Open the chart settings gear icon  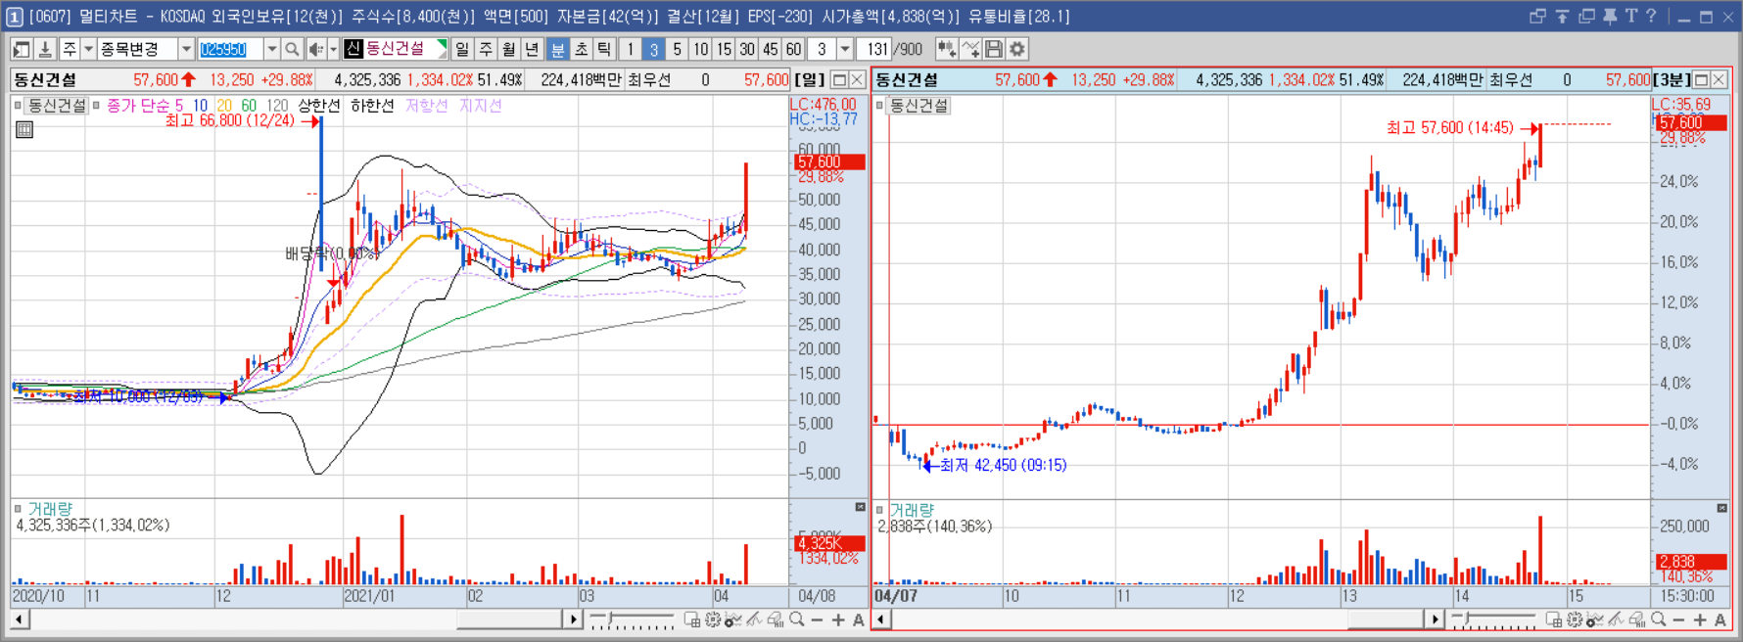pos(1017,49)
